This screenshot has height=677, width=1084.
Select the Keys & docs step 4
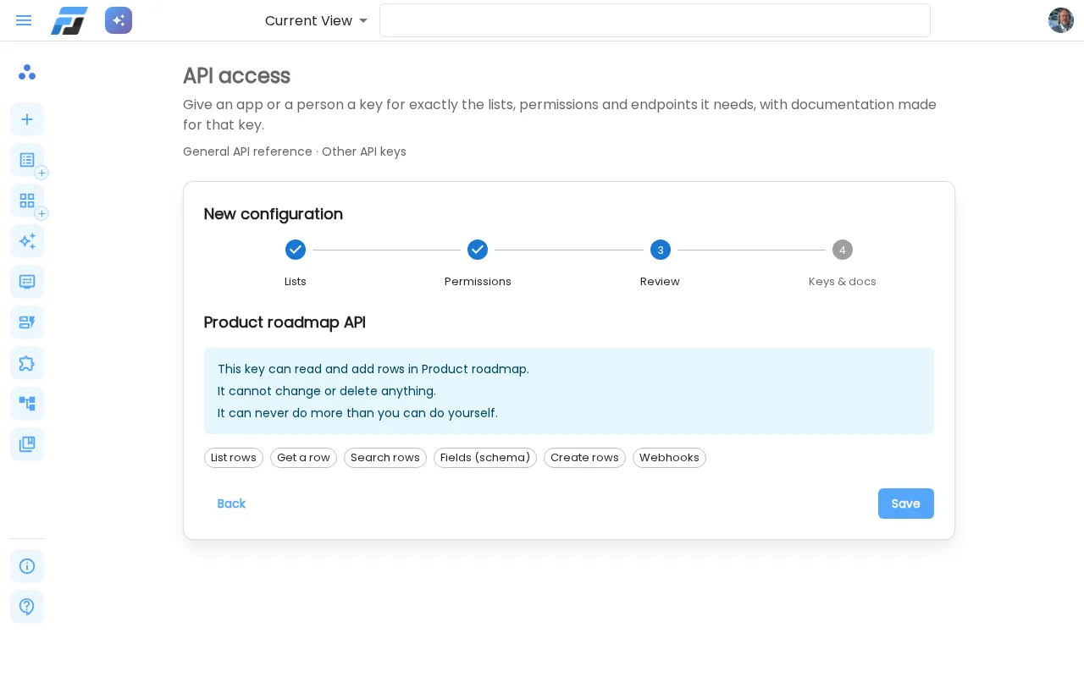[843, 263]
